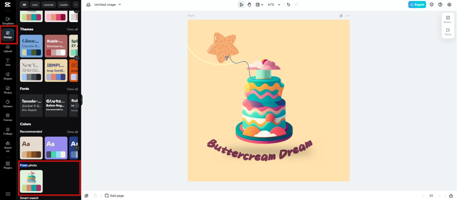Click the lock icon at bottom right
Screen dimensions: 457x200
451,196
